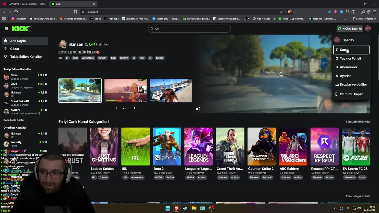The width and height of the screenshot is (379, 213).
Task: Open ARC Raiders category card
Action: point(293,146)
